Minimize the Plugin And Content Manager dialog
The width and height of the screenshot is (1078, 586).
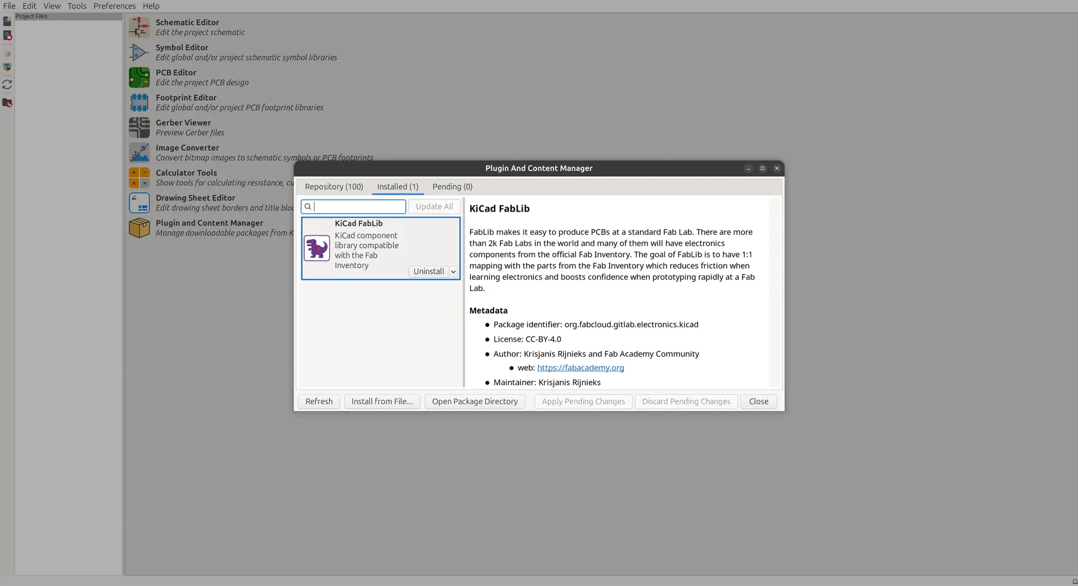pyautogui.click(x=748, y=168)
